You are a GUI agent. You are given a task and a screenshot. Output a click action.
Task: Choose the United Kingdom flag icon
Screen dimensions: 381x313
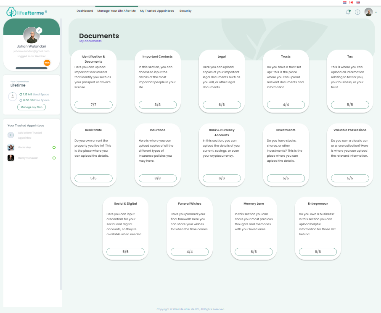358,2
